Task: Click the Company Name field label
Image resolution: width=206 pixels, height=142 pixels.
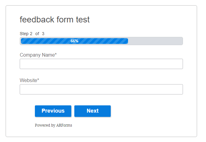Action: point(37,55)
